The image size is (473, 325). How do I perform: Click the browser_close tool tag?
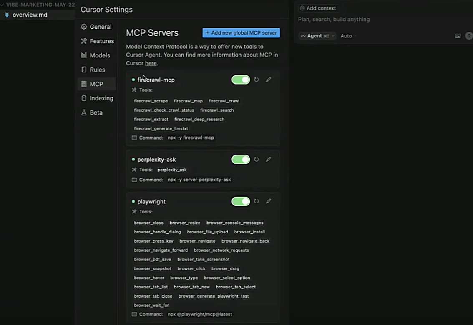click(148, 222)
